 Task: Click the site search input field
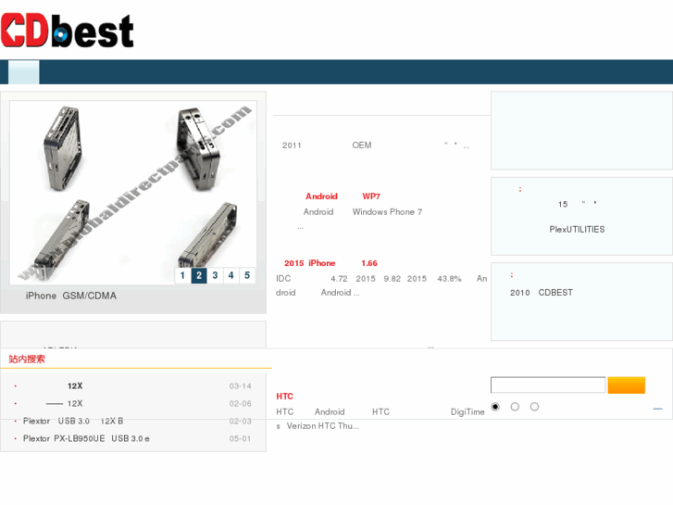click(548, 385)
